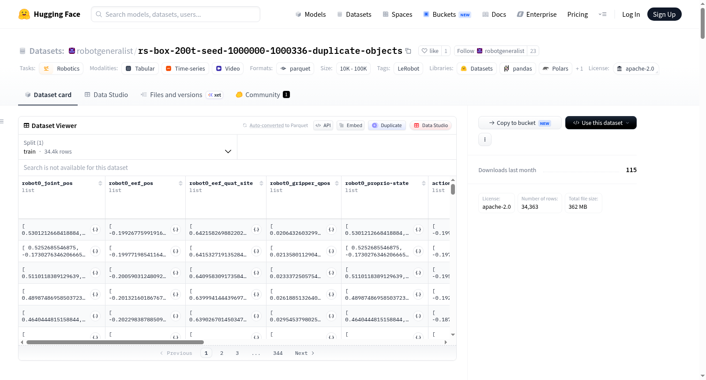706x380 pixels.
Task: Open Data Studio from viewer header
Action: (431, 125)
